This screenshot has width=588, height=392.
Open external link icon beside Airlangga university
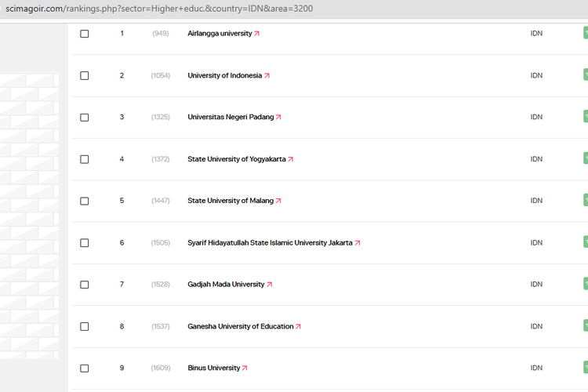coord(257,34)
